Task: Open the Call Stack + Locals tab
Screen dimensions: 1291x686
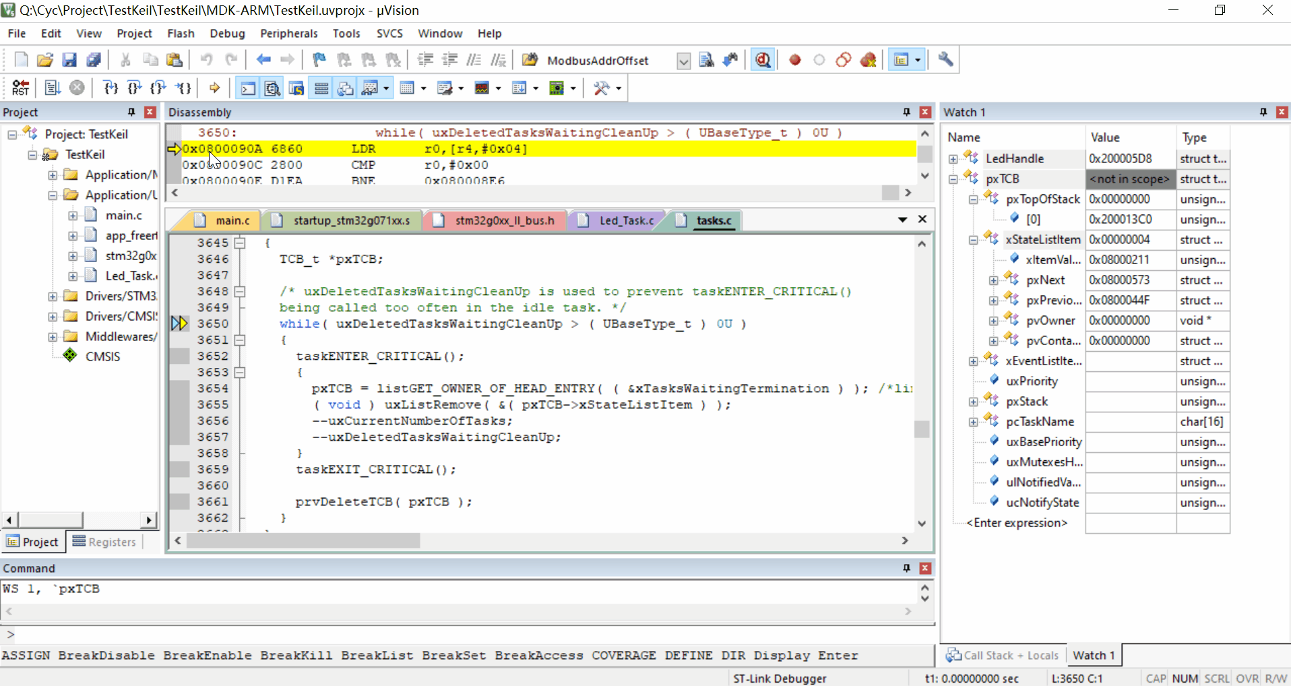Action: pos(1003,655)
